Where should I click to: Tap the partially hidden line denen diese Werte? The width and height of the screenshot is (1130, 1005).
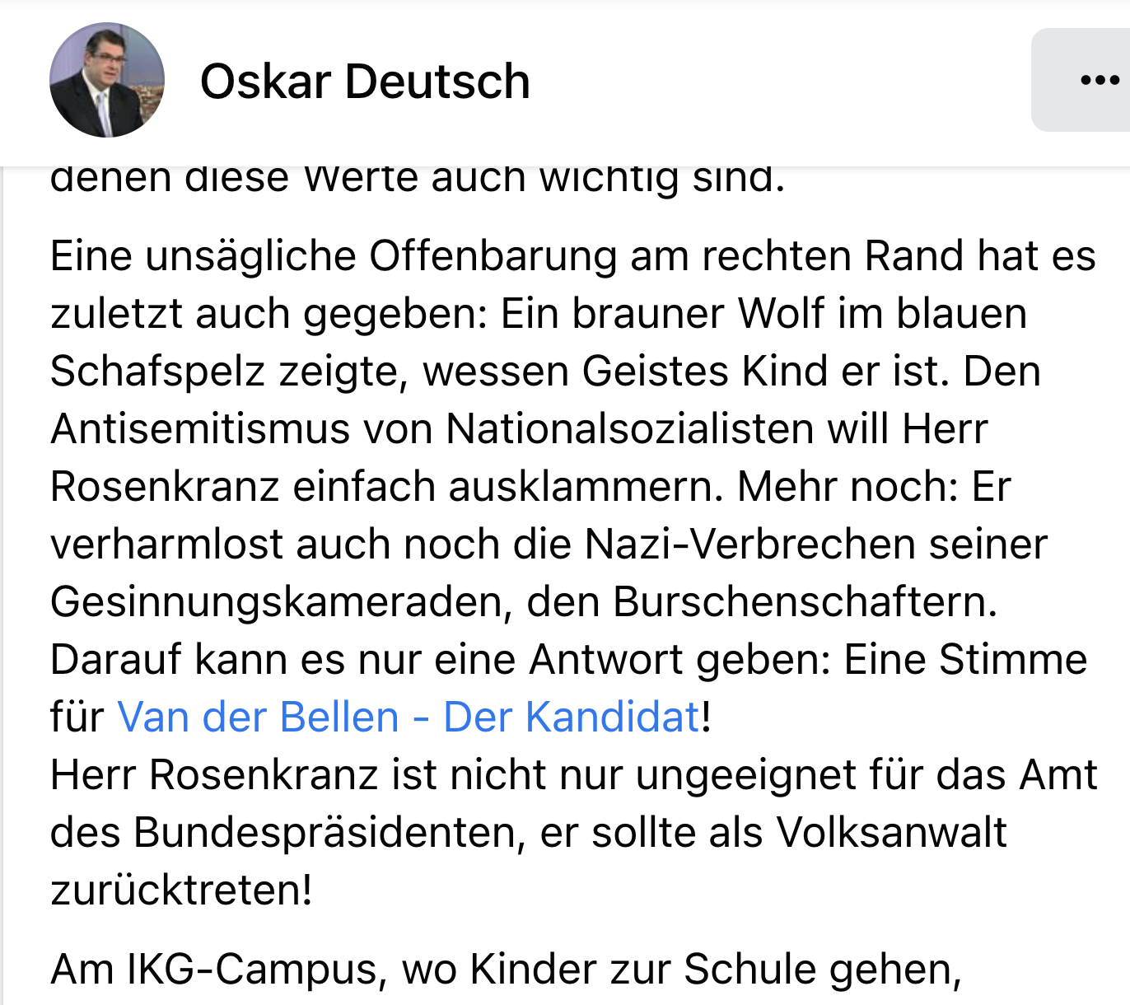(x=290, y=180)
